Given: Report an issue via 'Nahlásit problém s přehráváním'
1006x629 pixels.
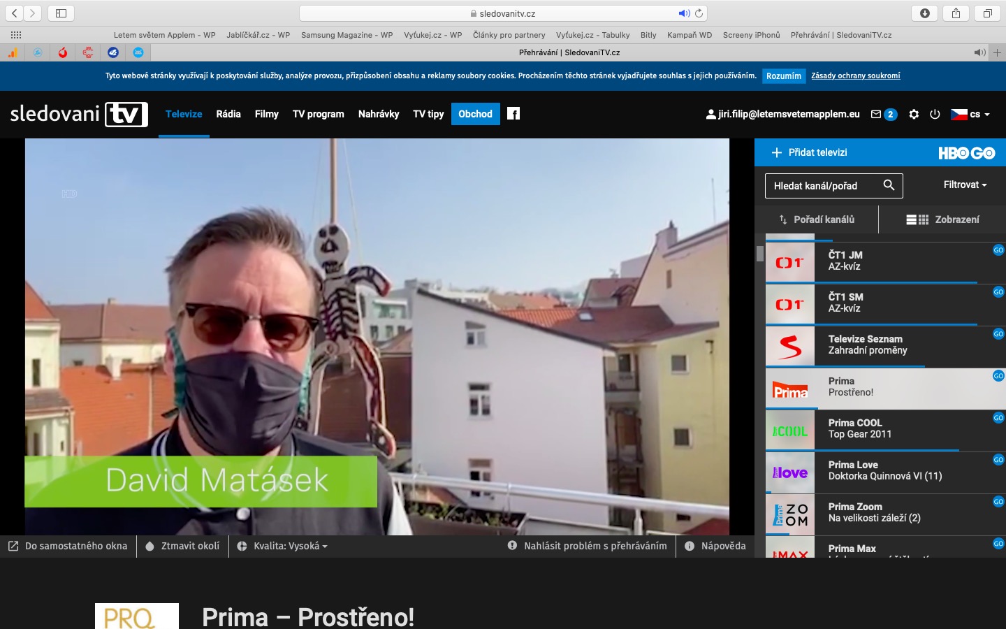Looking at the screenshot, I should coord(588,547).
